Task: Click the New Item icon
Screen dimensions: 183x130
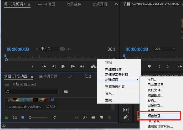Action: pos(101,118)
